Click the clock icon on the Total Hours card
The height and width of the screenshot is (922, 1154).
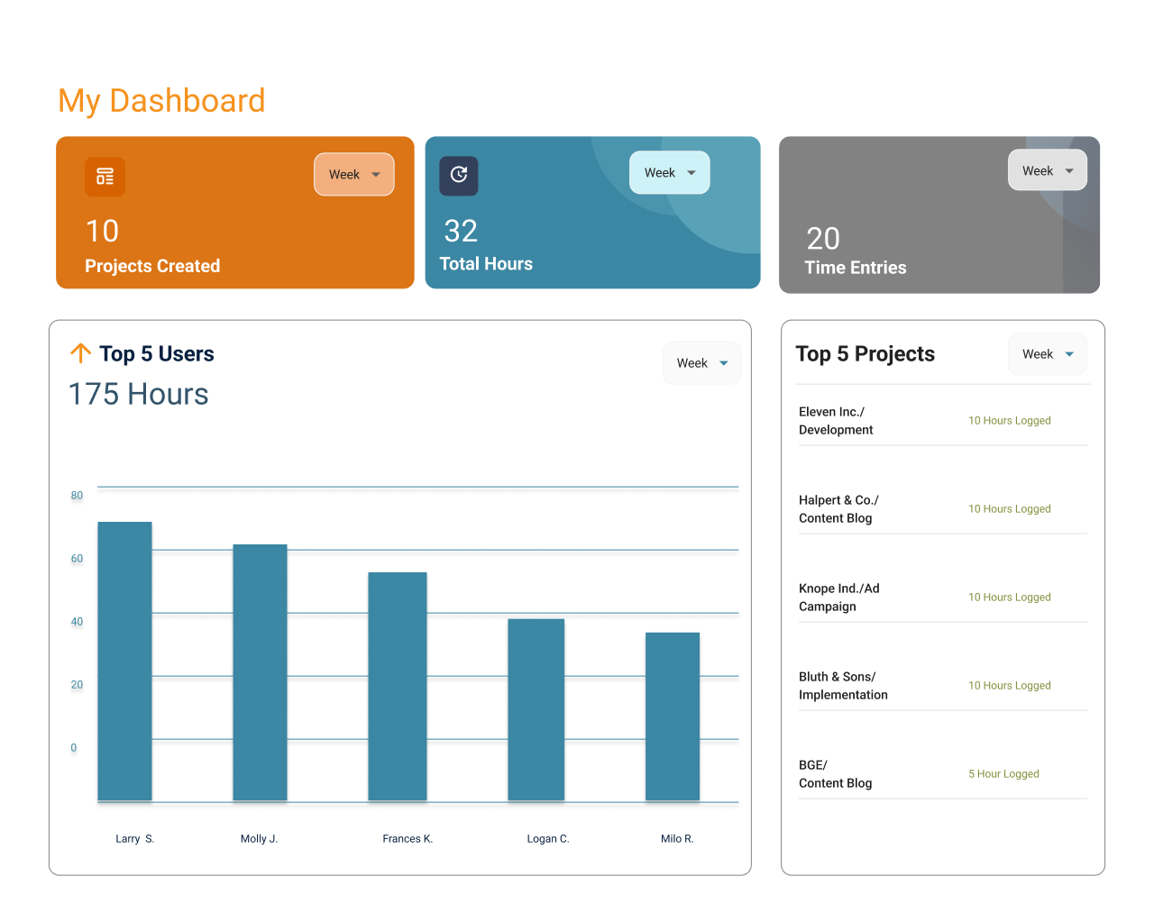coord(459,176)
